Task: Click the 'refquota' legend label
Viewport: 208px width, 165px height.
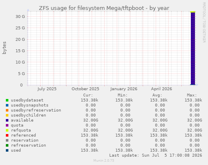Action: click(21, 130)
